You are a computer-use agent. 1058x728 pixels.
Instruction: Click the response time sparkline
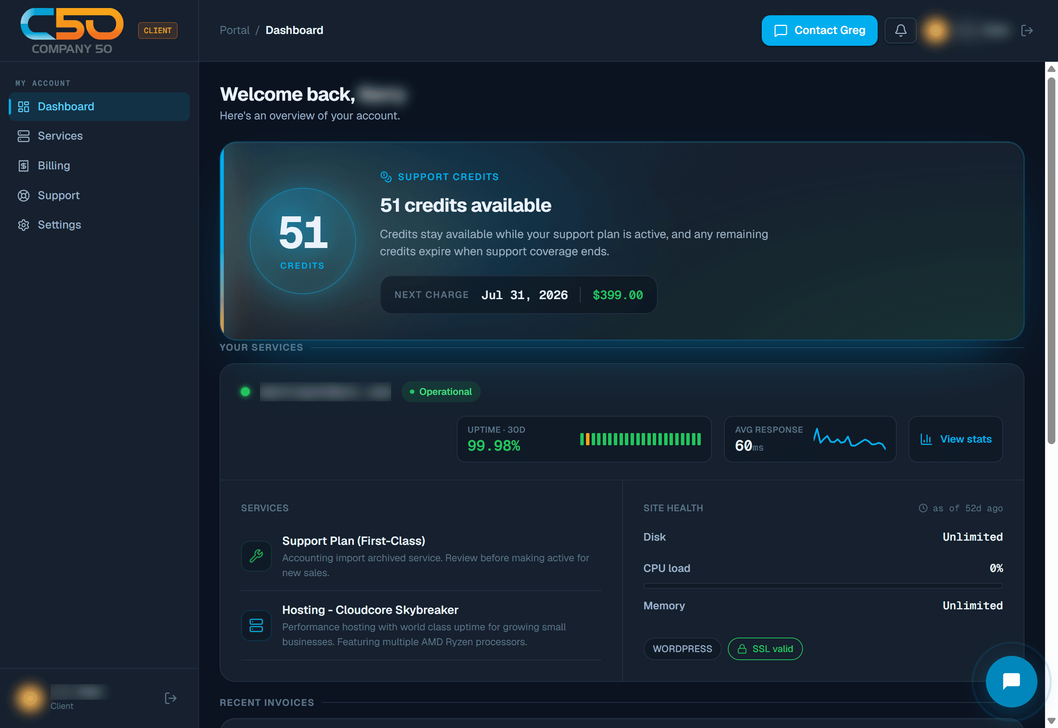point(850,439)
